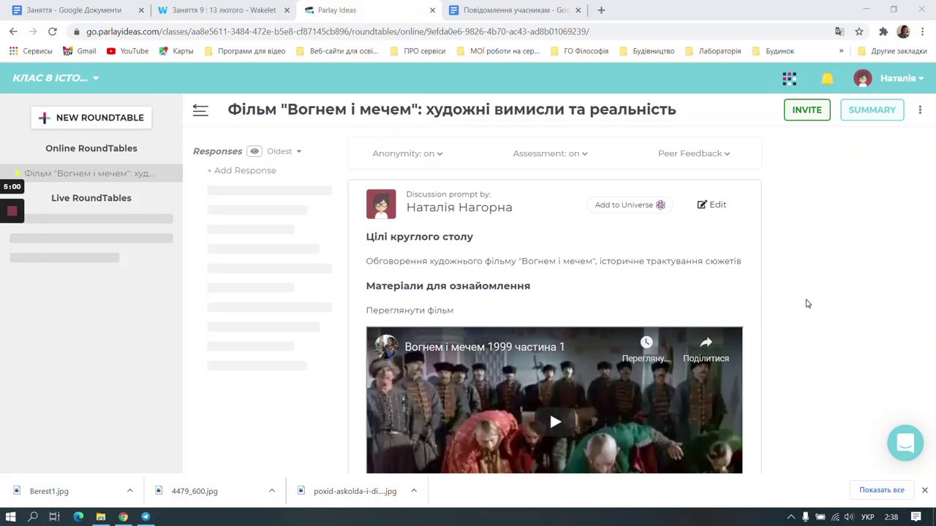Open notifications bell icon
The height and width of the screenshot is (526, 936).
pos(827,78)
